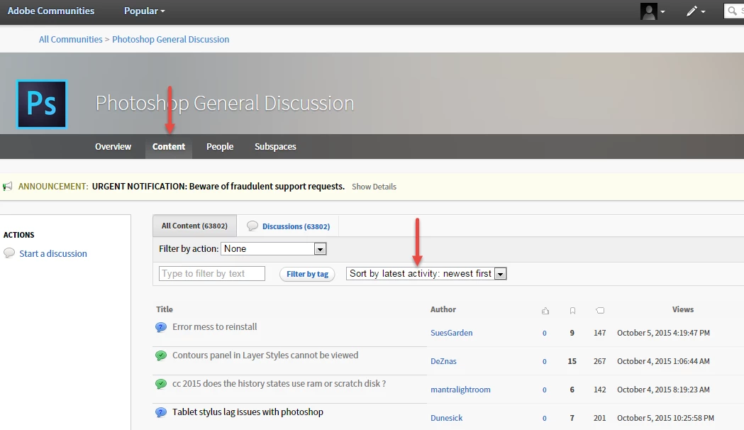This screenshot has height=430, width=744.
Task: Click date October 5, 2015 4:19:47 PM
Action: coord(663,333)
